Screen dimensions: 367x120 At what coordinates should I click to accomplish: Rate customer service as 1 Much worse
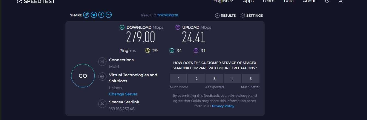coord(179,78)
